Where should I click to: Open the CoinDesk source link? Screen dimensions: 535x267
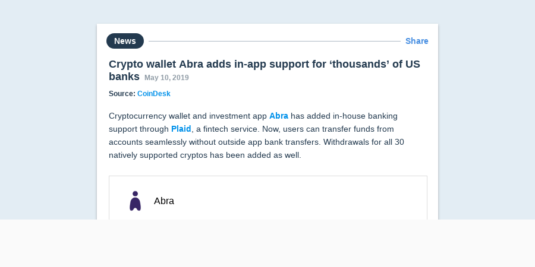(x=153, y=94)
